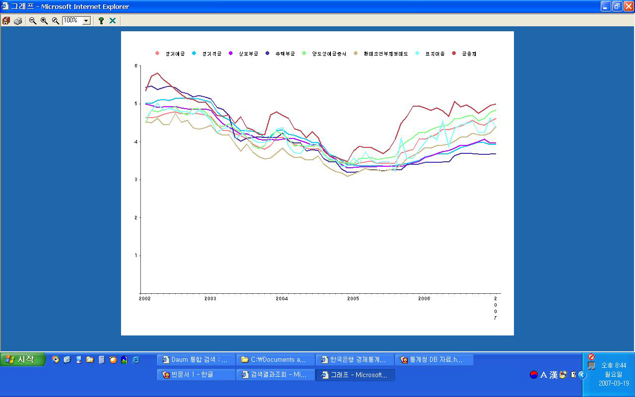Click the Korean IME red-blue circle icon

coord(534,375)
